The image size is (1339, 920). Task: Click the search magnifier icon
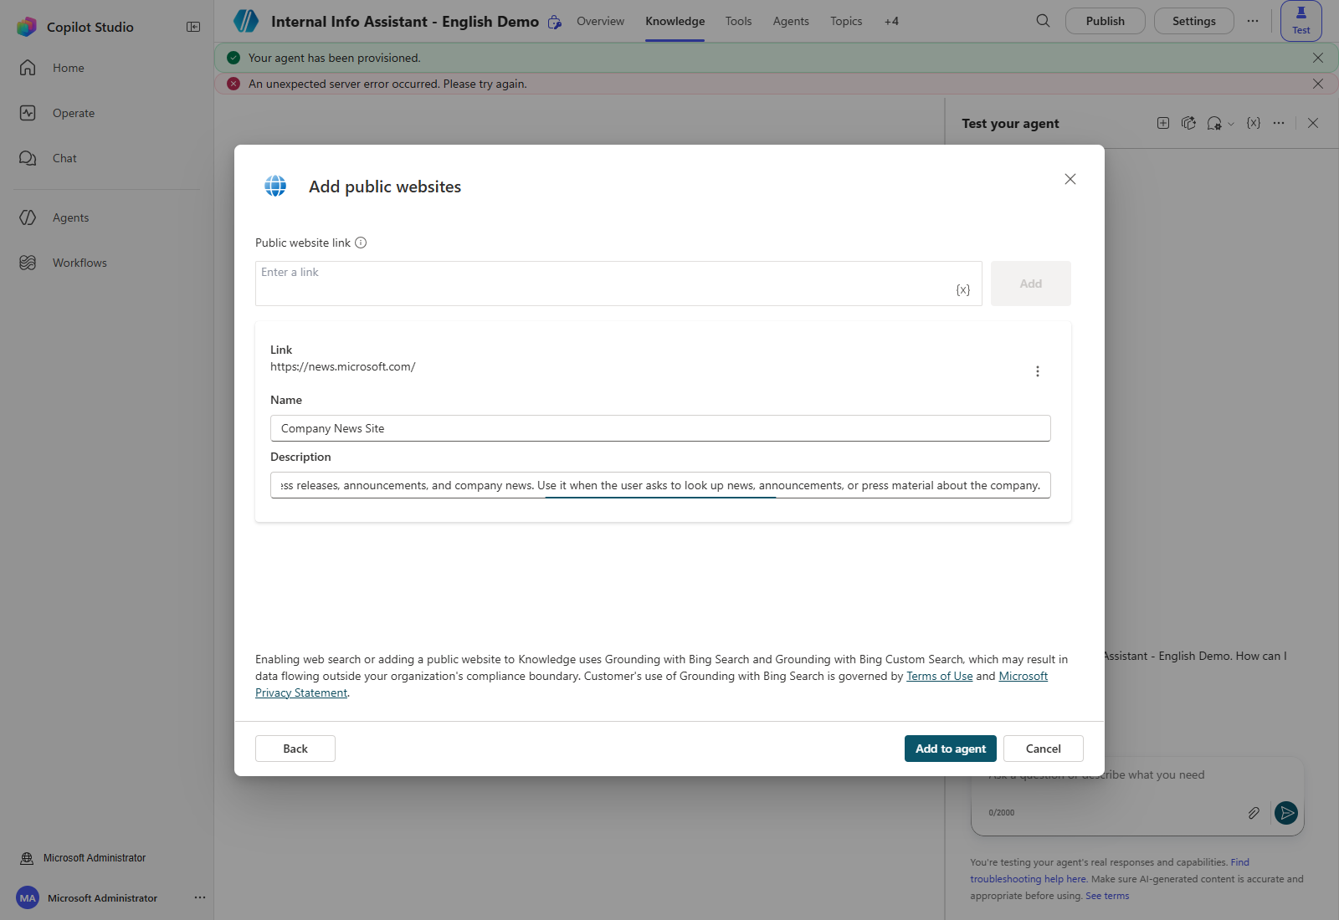coord(1043,21)
